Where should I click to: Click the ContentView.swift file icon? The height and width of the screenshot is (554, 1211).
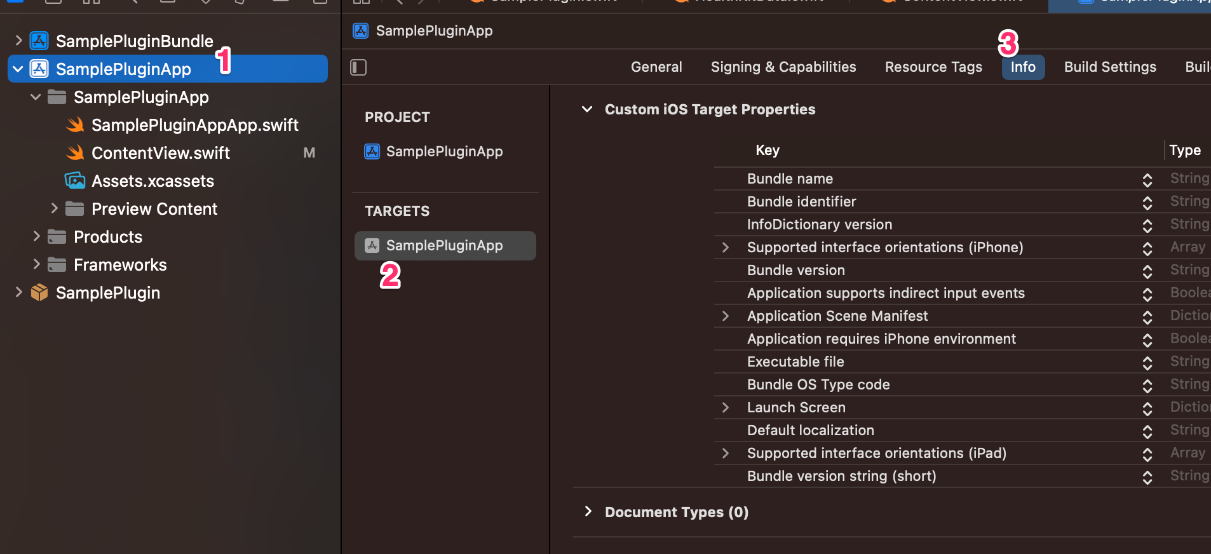click(x=76, y=153)
